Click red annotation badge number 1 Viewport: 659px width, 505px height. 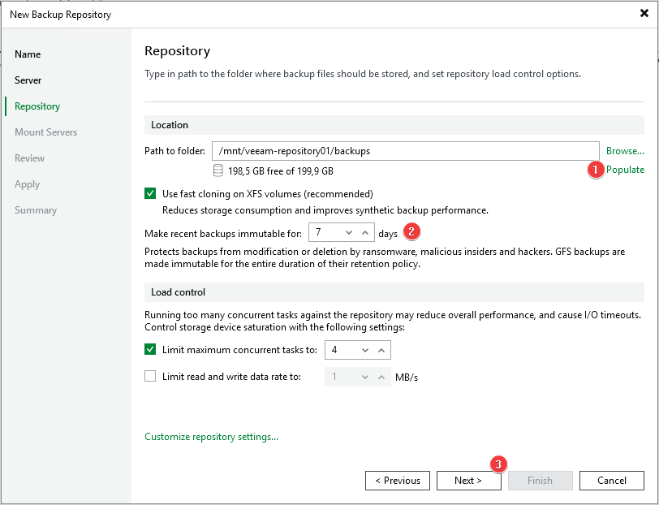(x=595, y=170)
